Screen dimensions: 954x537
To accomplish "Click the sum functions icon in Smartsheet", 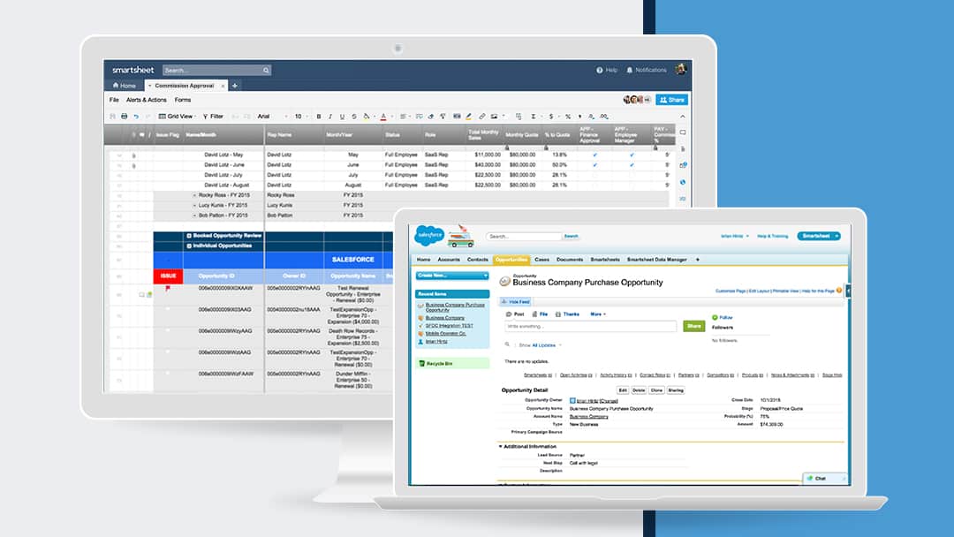I will point(533,117).
